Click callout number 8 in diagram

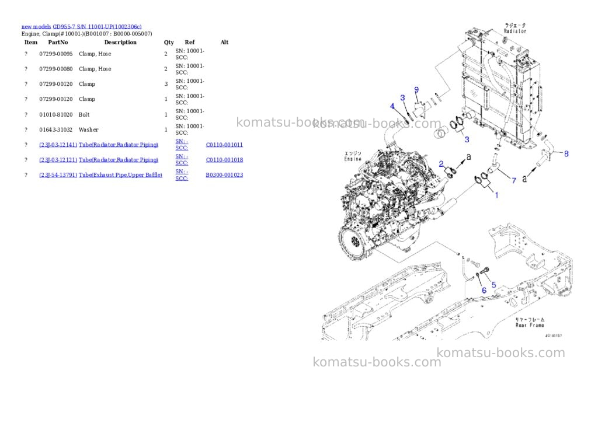tap(566, 153)
